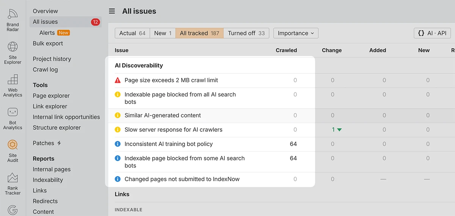Viewport: 455px width, 216px height.
Task: Open 'Indexable page blocked from some AI search bots'
Action: [x=185, y=162]
